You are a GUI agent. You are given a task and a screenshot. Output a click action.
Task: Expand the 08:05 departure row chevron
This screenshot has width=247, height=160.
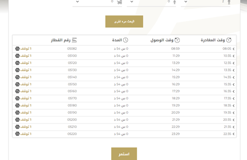tap(234, 49)
